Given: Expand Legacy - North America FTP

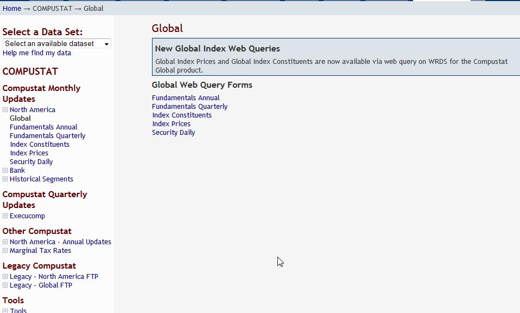Looking at the screenshot, I should click(x=5, y=276).
